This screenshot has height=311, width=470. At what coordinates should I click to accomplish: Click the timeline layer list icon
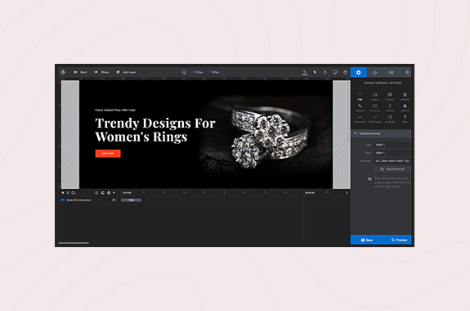tap(68, 192)
